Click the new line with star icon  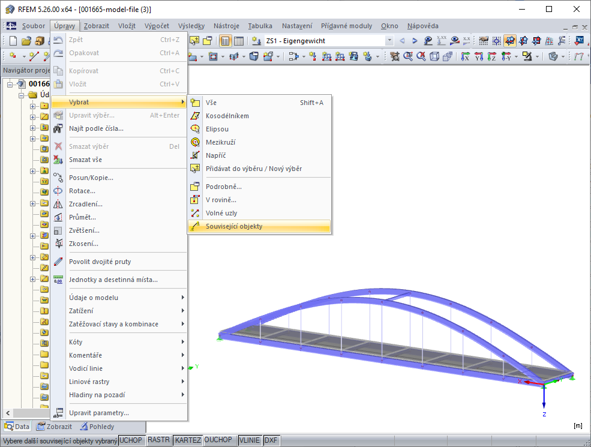tap(34, 56)
